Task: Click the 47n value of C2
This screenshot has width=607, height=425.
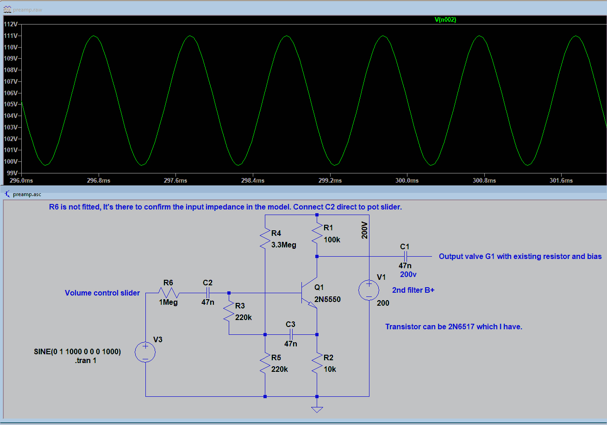Action: 207,303
